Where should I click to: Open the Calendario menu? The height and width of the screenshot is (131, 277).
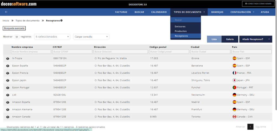coord(159,12)
